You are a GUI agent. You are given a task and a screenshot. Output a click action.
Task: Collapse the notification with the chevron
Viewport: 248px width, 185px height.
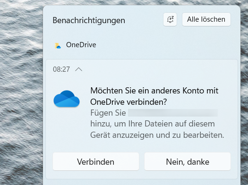pyautogui.click(x=78, y=69)
